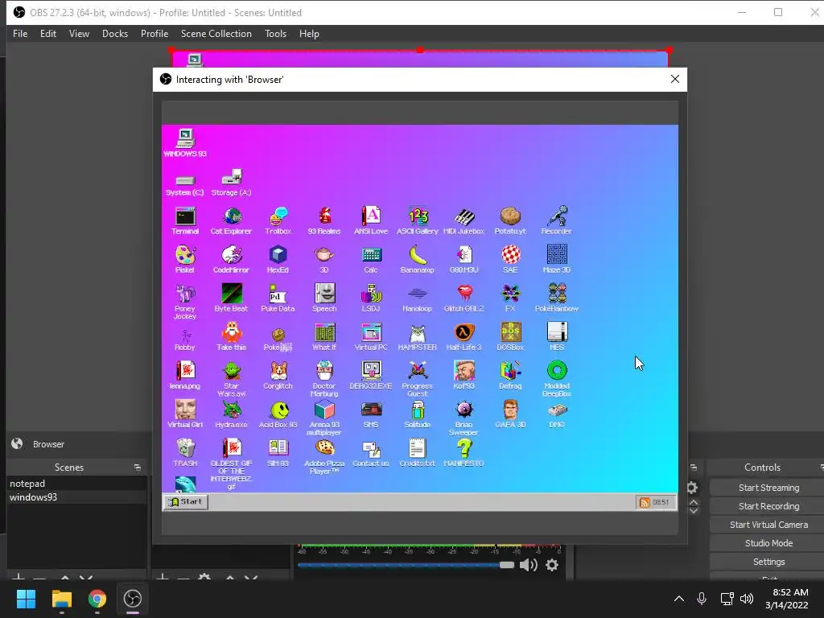Open the Star Wars.avi file icon
Viewport: 824px width, 618px height.
coord(231,379)
